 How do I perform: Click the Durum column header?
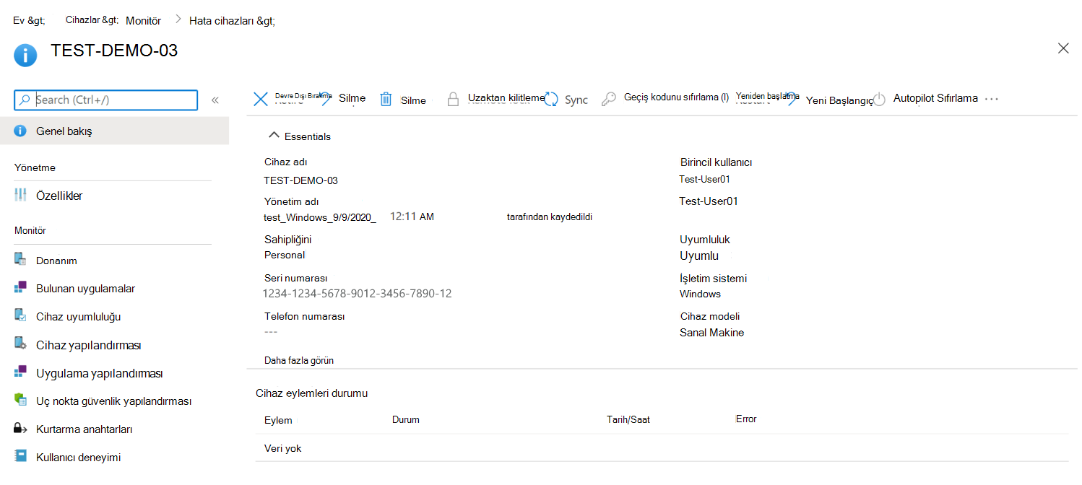[x=405, y=419]
